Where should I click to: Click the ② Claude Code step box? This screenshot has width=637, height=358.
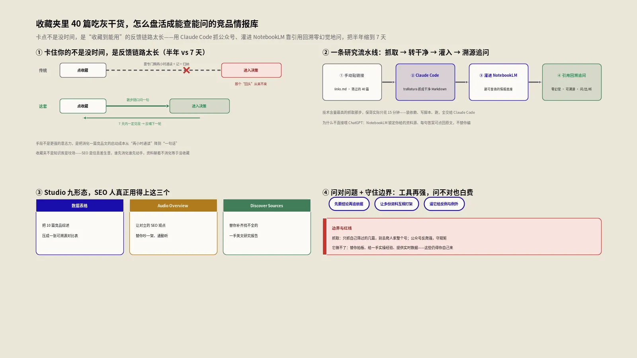point(425,82)
